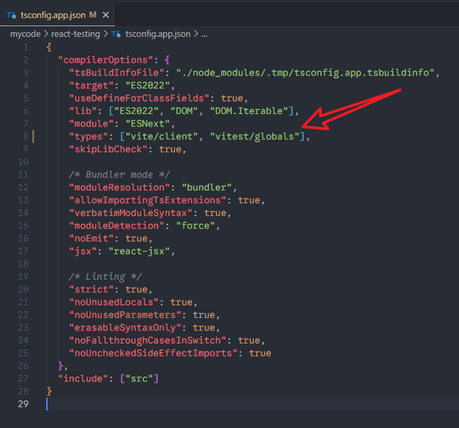Viewport: 459px width, 428px height.
Task: Click the TS file icon in the tab
Action: [11, 15]
